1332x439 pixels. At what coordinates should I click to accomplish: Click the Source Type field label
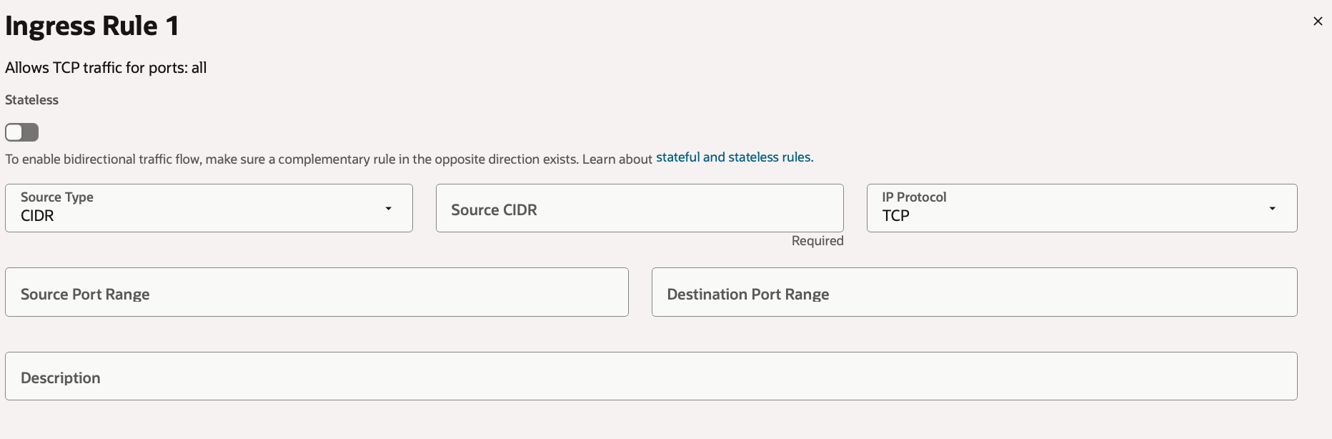pyautogui.click(x=57, y=197)
